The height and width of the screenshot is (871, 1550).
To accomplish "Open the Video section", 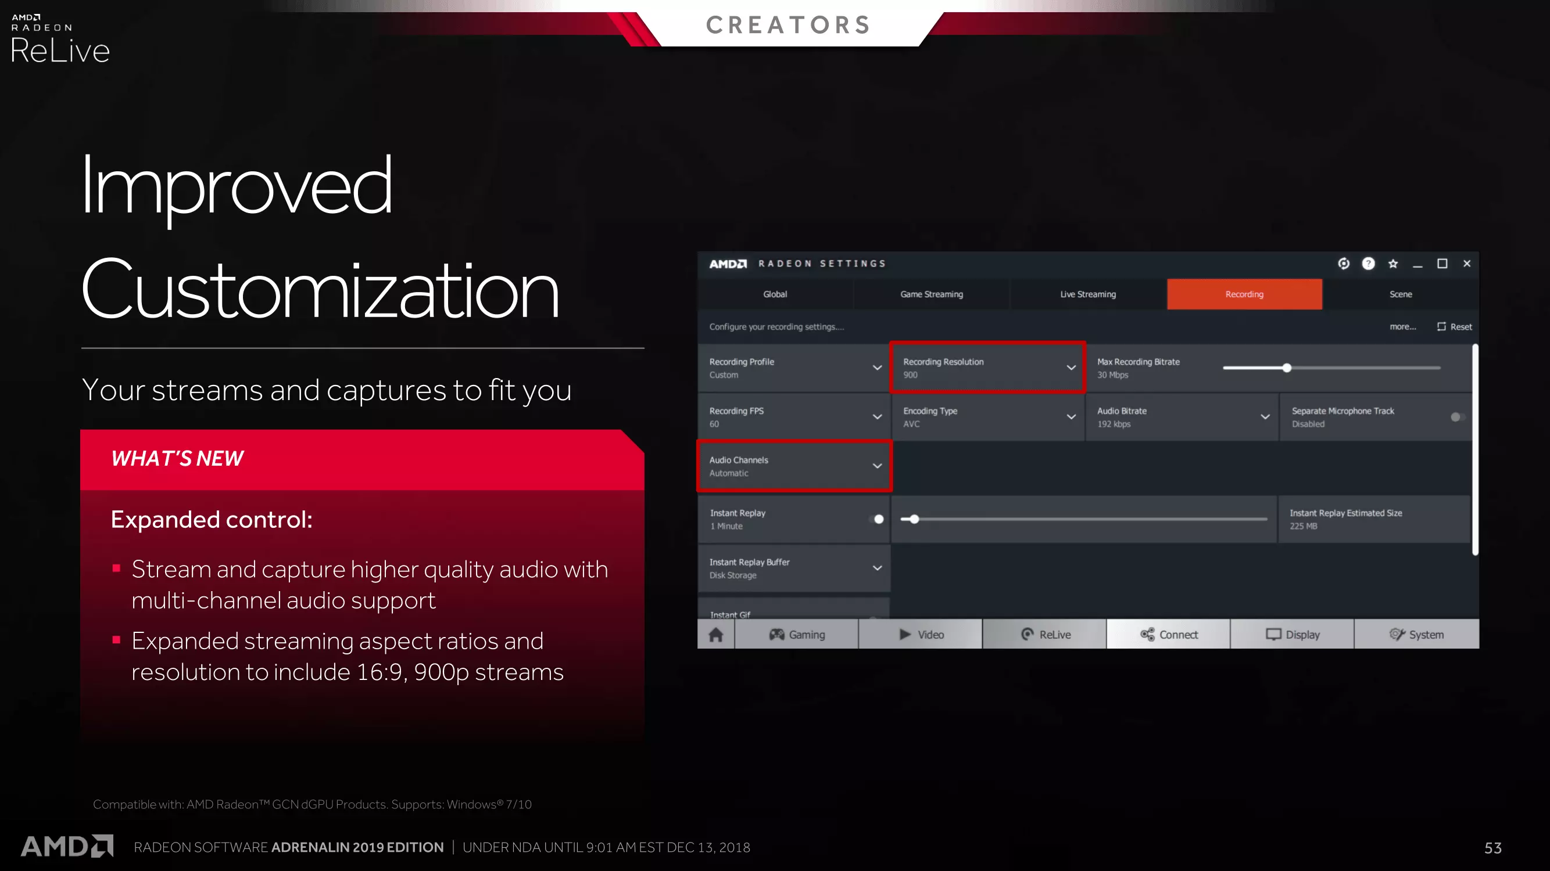I will (x=921, y=635).
